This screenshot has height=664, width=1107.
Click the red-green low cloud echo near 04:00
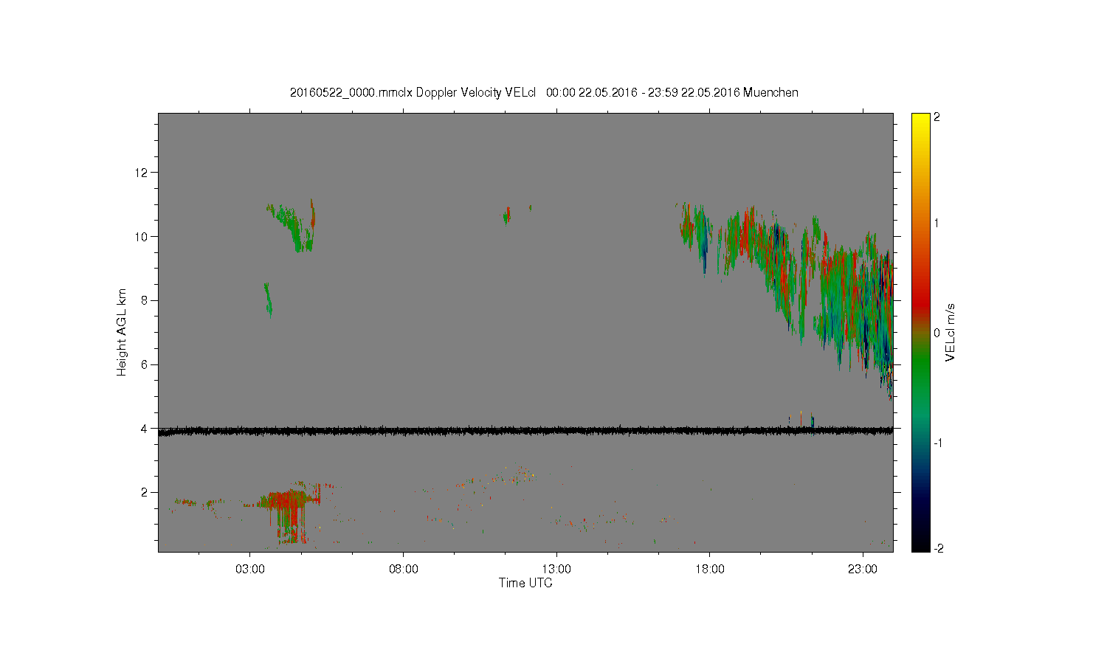click(x=290, y=508)
